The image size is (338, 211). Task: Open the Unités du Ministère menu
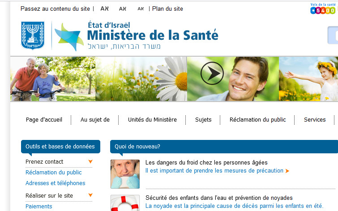(x=152, y=120)
